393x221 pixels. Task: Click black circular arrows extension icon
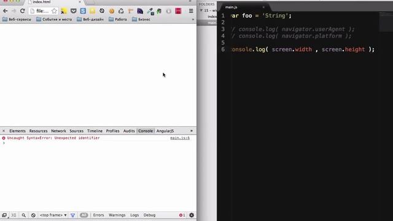[102, 11]
